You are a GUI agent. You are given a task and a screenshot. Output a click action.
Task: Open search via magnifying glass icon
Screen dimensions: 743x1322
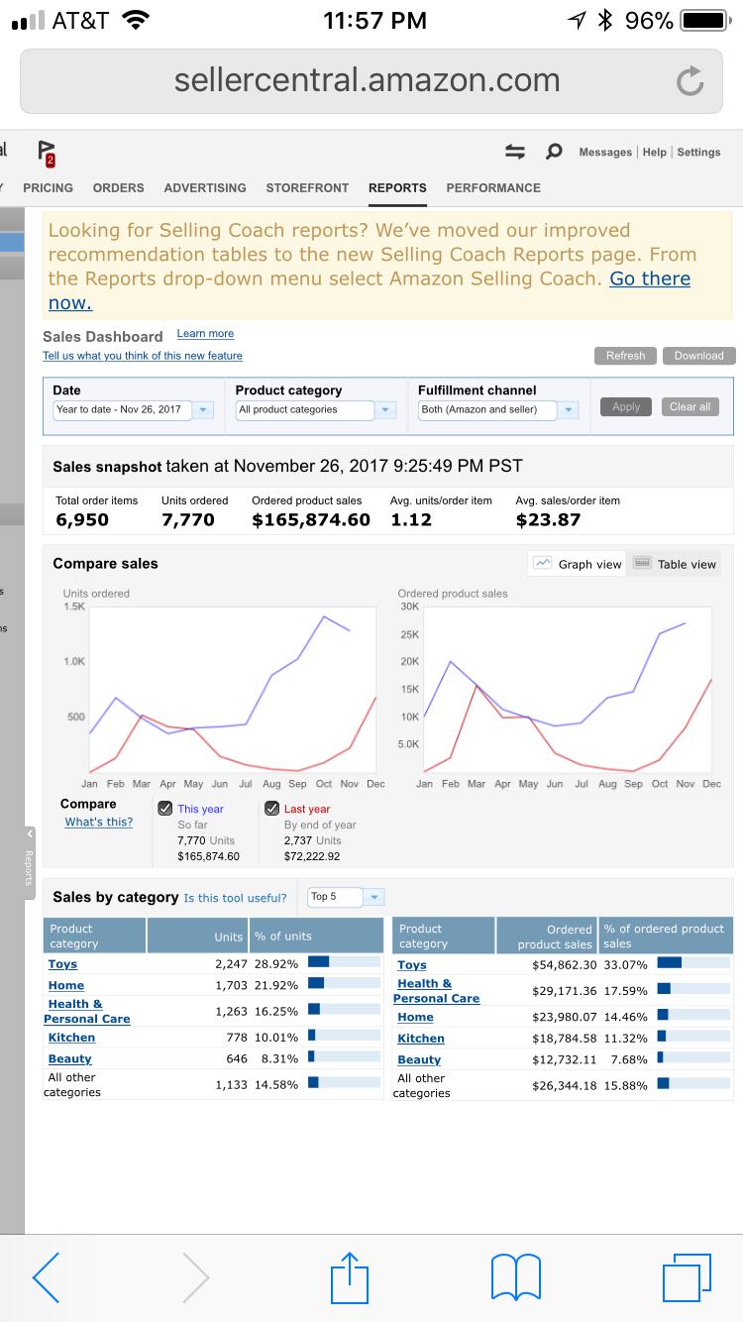[554, 152]
